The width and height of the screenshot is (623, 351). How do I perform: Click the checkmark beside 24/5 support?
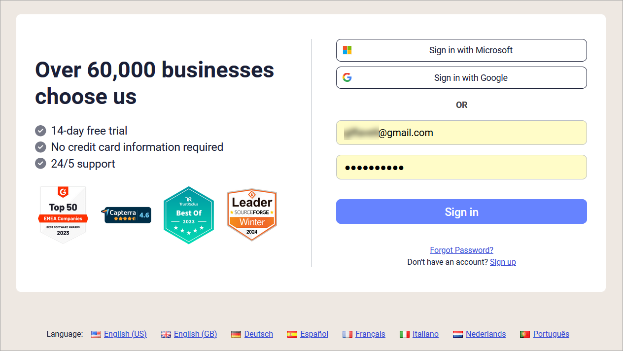point(40,163)
